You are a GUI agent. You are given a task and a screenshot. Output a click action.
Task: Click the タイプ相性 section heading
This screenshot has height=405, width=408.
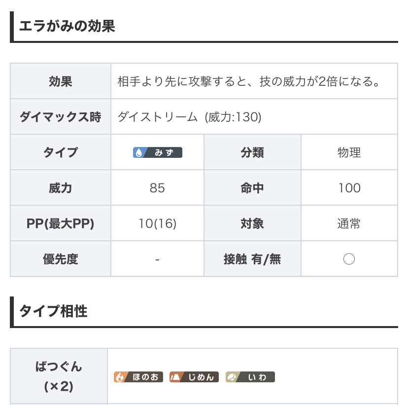coord(53,311)
